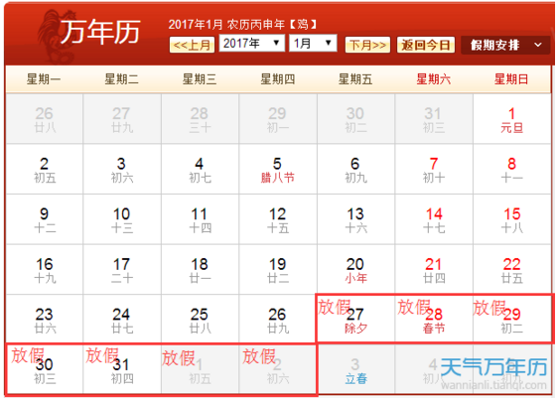Select January 30 初三 holiday
559x400 pixels.
(x=45, y=369)
